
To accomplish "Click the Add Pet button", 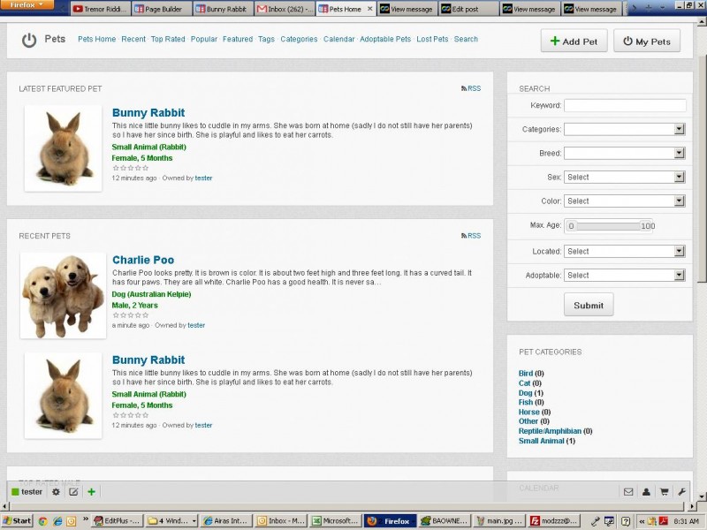I will tap(574, 41).
